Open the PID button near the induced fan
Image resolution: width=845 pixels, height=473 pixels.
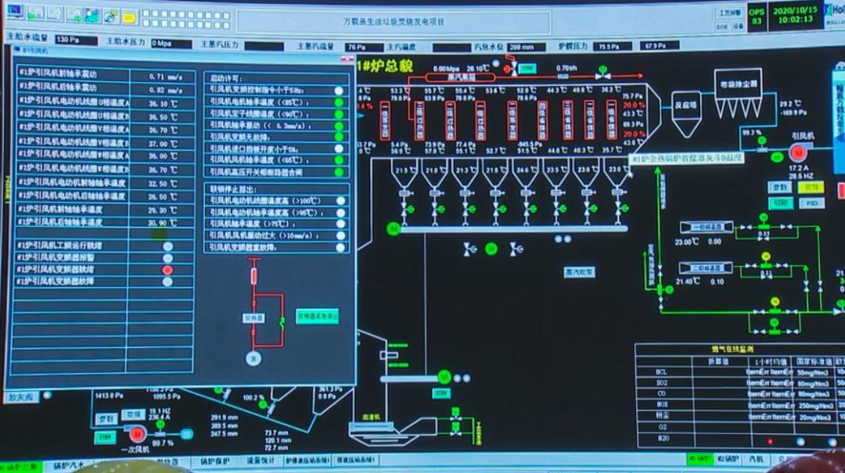(x=811, y=203)
